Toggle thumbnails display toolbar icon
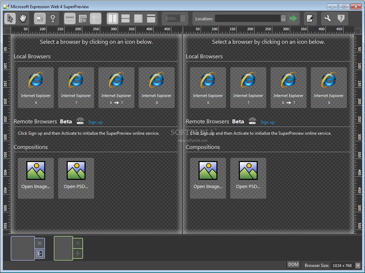This screenshot has width=365, height=273. coord(83,18)
